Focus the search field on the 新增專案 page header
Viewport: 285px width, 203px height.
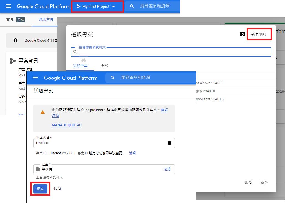pyautogui.click(x=151, y=78)
